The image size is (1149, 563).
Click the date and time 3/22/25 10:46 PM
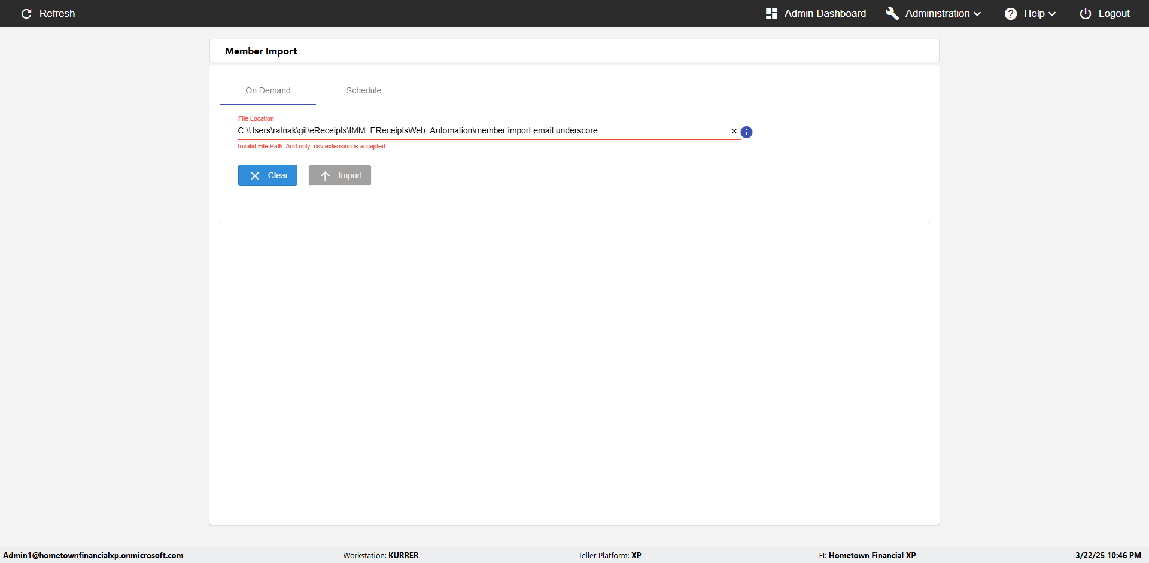coord(1108,555)
